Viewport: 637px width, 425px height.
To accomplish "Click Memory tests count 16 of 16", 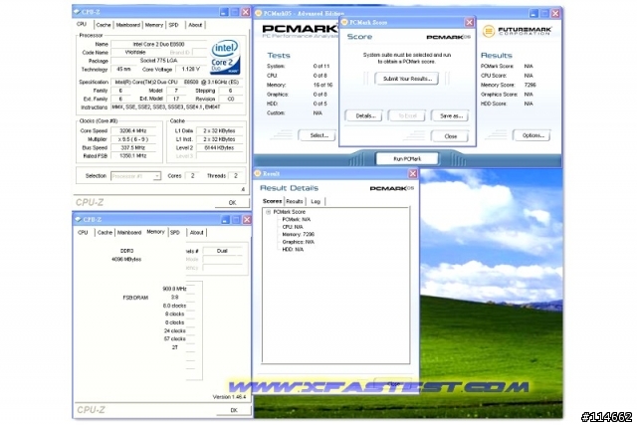I will pyautogui.click(x=322, y=85).
